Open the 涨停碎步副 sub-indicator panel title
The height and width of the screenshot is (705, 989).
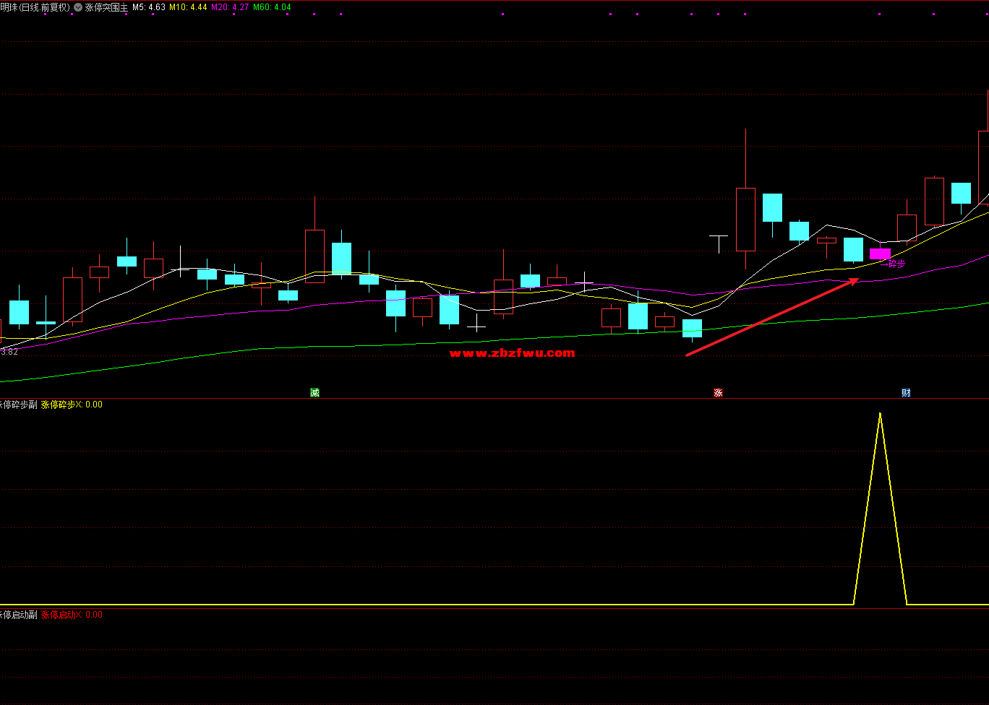(18, 405)
